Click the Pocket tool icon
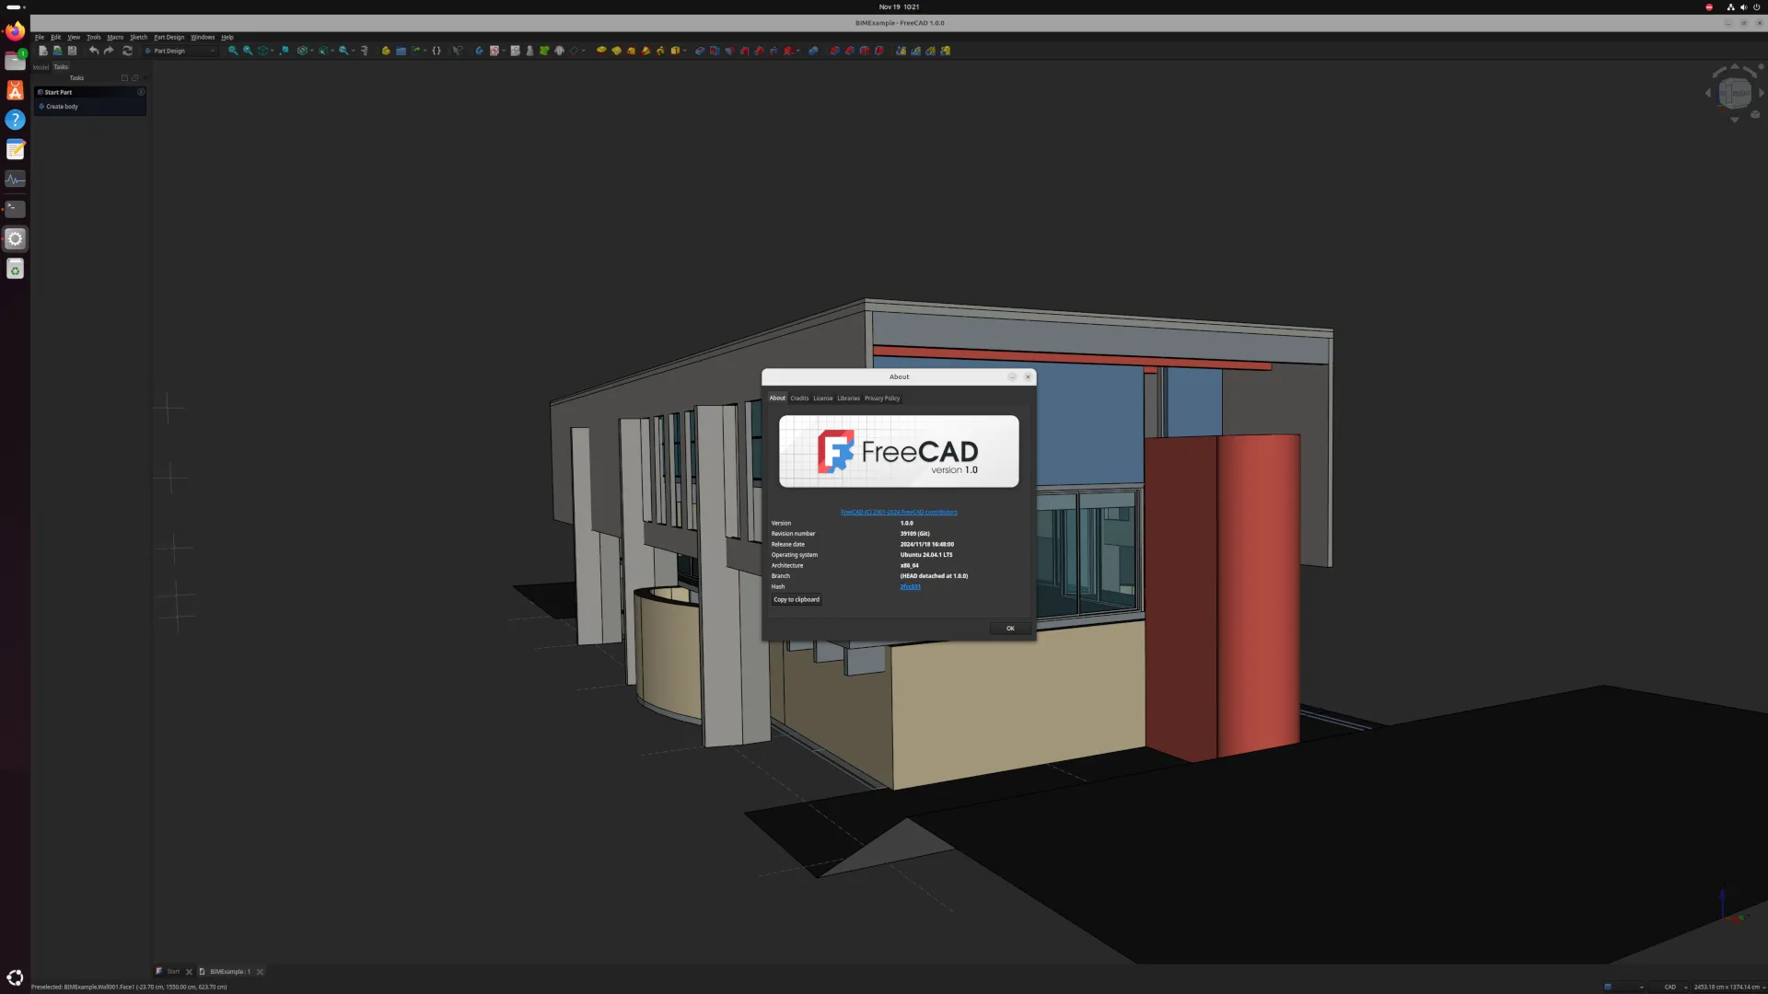This screenshot has height=994, width=1768. [x=700, y=51]
